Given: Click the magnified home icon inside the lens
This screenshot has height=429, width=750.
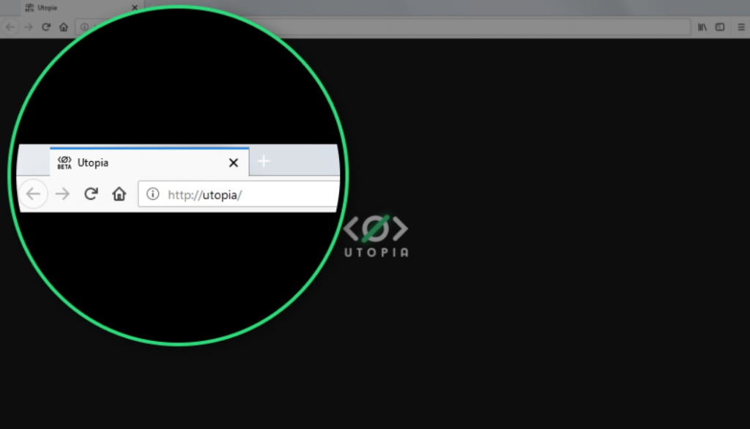Looking at the screenshot, I should 119,193.
